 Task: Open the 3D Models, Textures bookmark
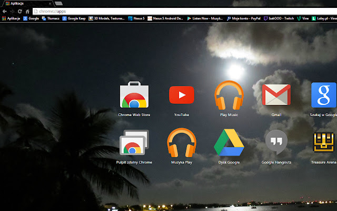tap(106, 18)
